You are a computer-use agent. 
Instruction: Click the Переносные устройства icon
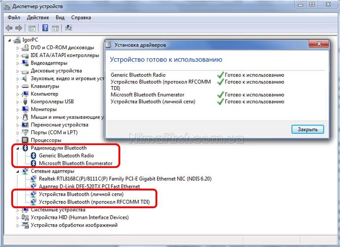tap(25, 125)
